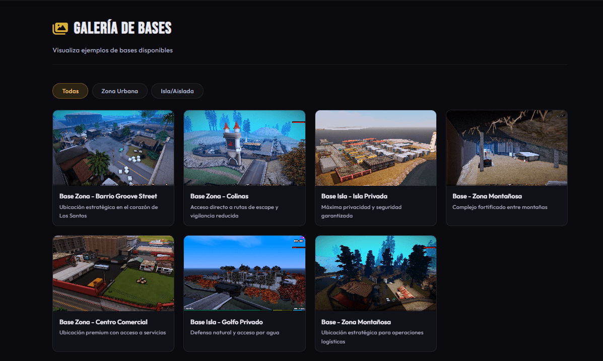Screen dimensions: 603x361
Task: Open the Centro Comercial base image
Action: click(113, 273)
